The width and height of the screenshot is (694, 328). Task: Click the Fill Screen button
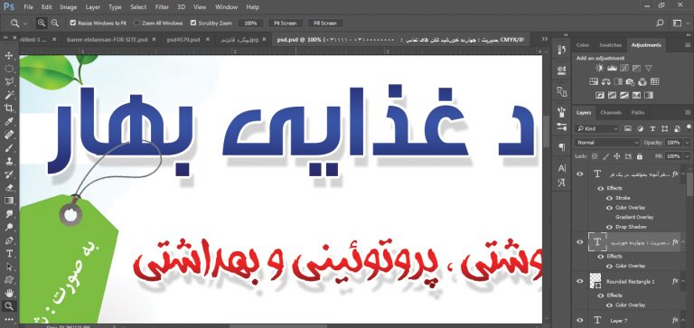tap(325, 23)
